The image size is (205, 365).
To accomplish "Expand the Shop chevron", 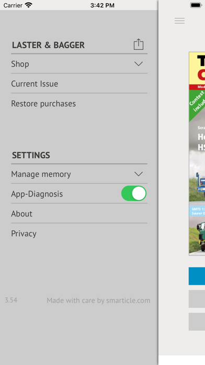I will 139,64.
